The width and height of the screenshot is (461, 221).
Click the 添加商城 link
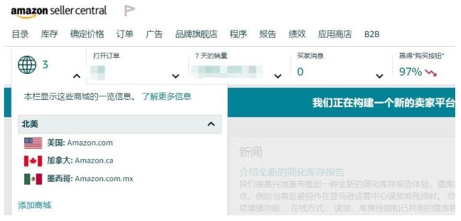pos(34,205)
